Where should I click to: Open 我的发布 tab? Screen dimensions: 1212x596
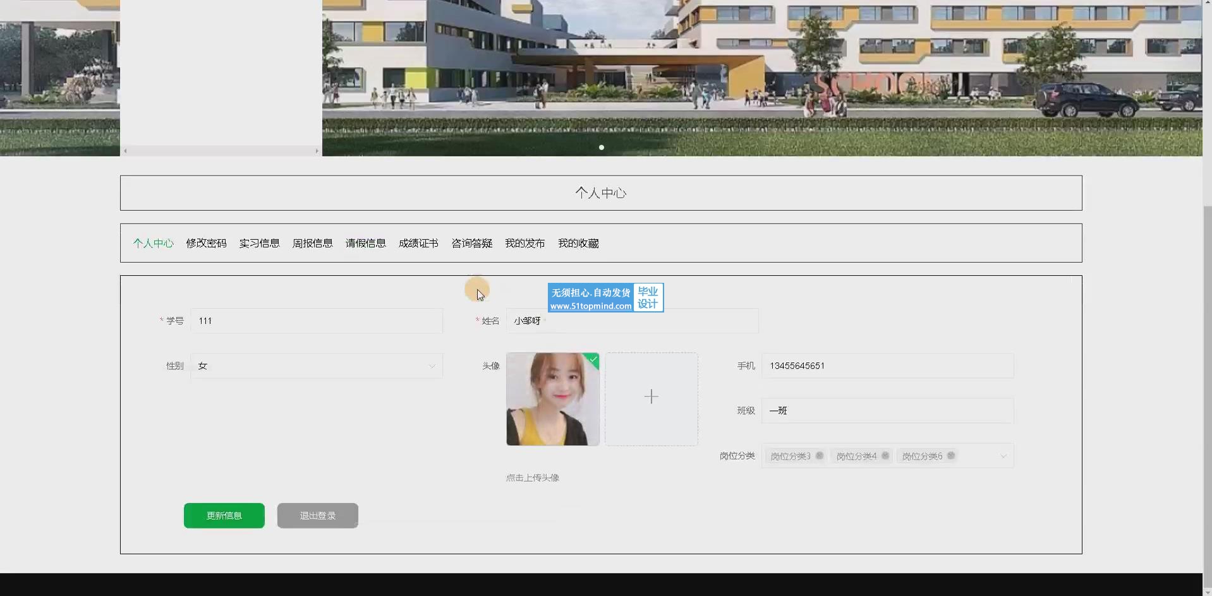[x=524, y=243]
